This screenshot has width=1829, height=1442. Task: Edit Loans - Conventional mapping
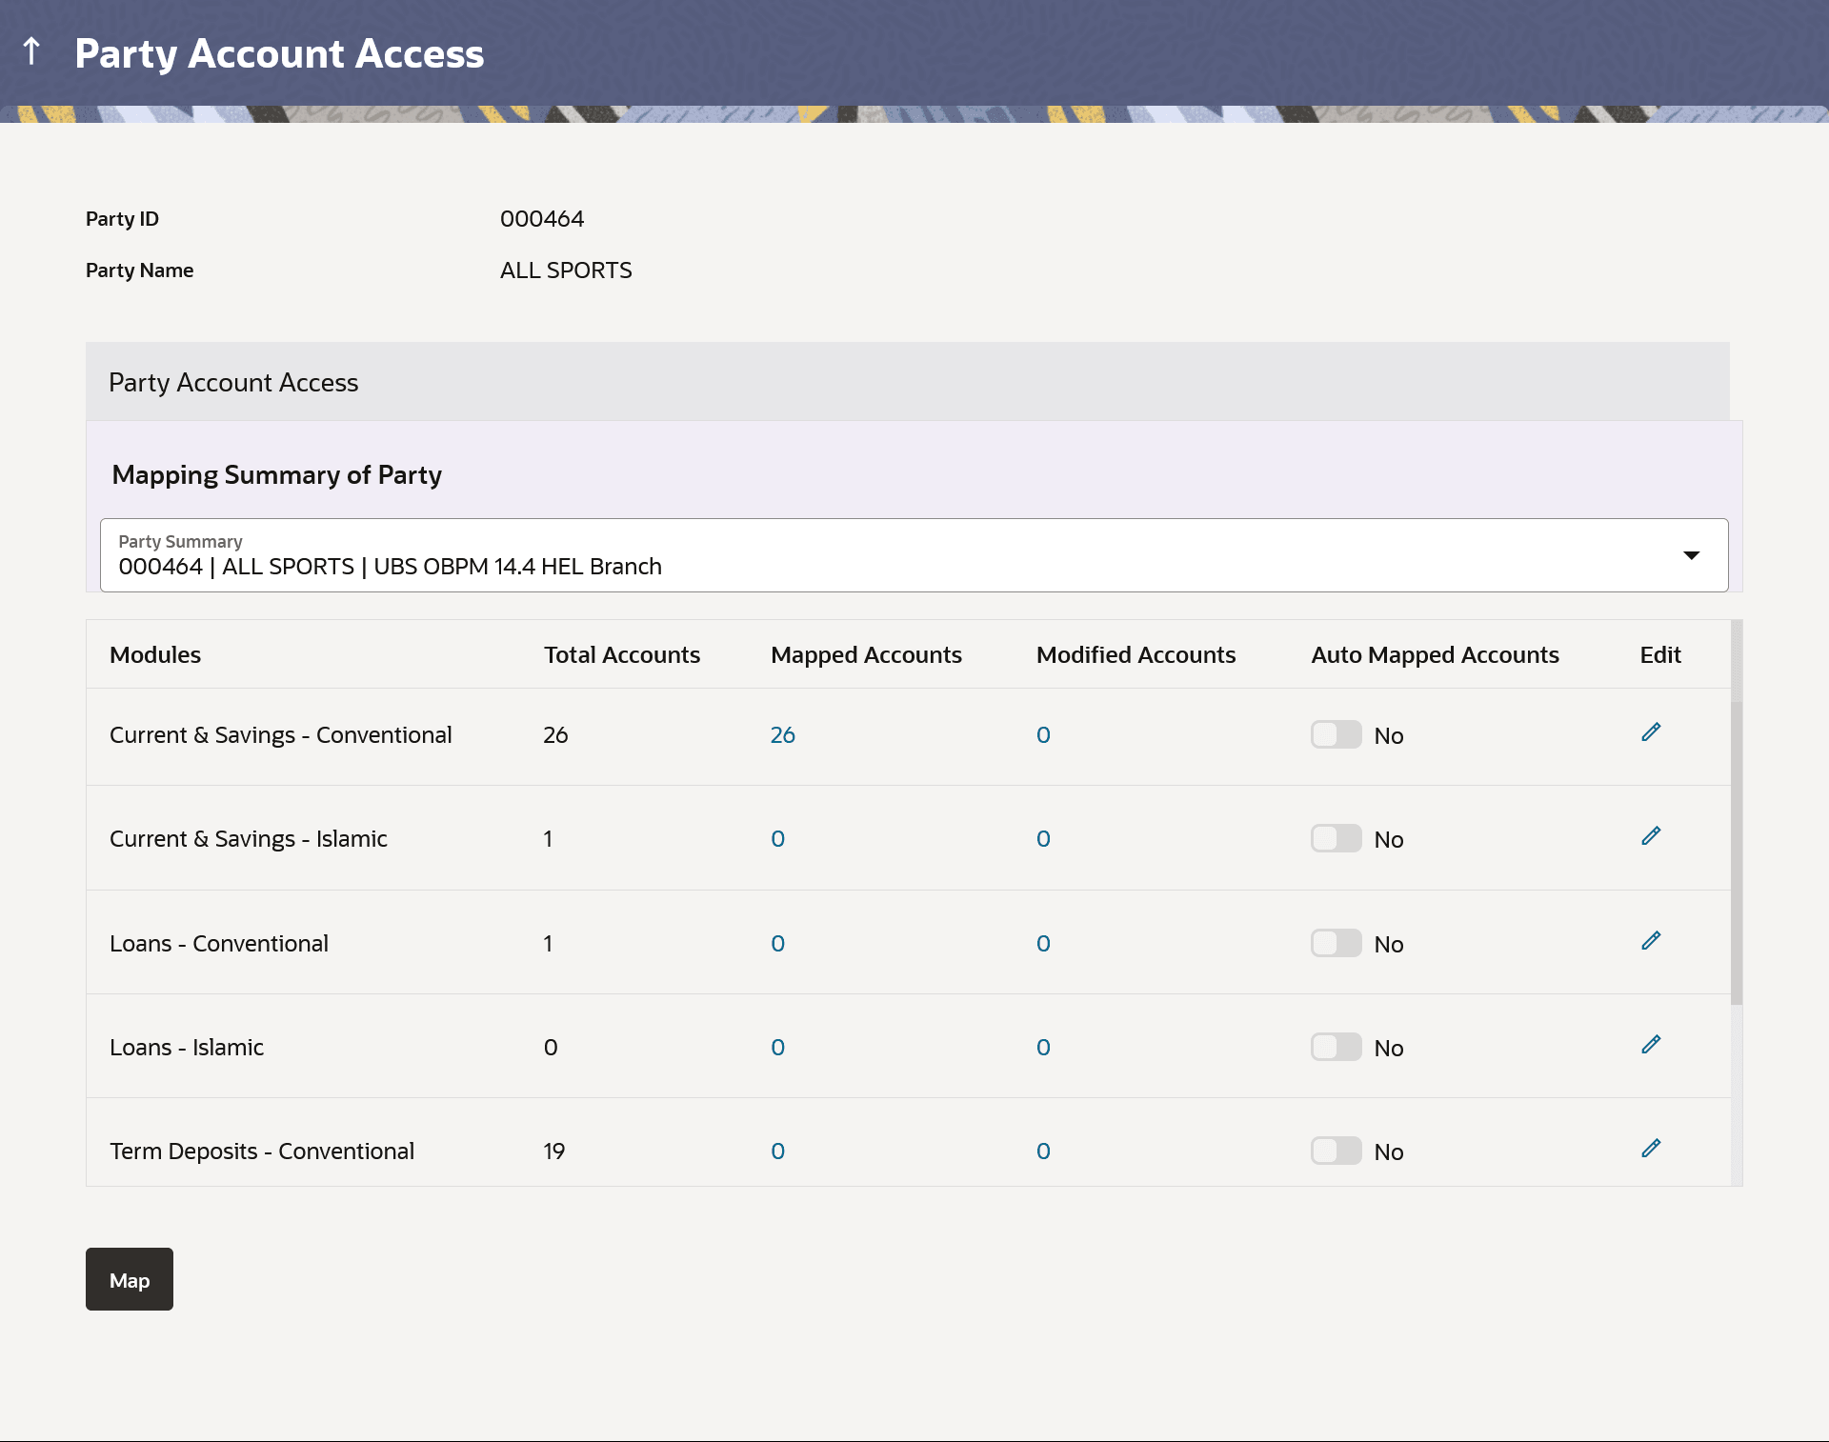click(1651, 941)
